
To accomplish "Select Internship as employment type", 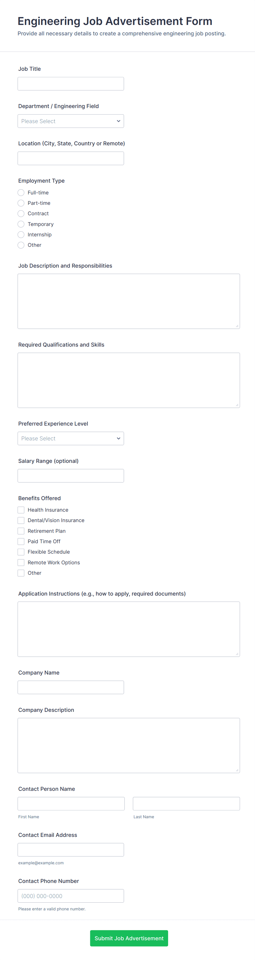I will click(21, 234).
